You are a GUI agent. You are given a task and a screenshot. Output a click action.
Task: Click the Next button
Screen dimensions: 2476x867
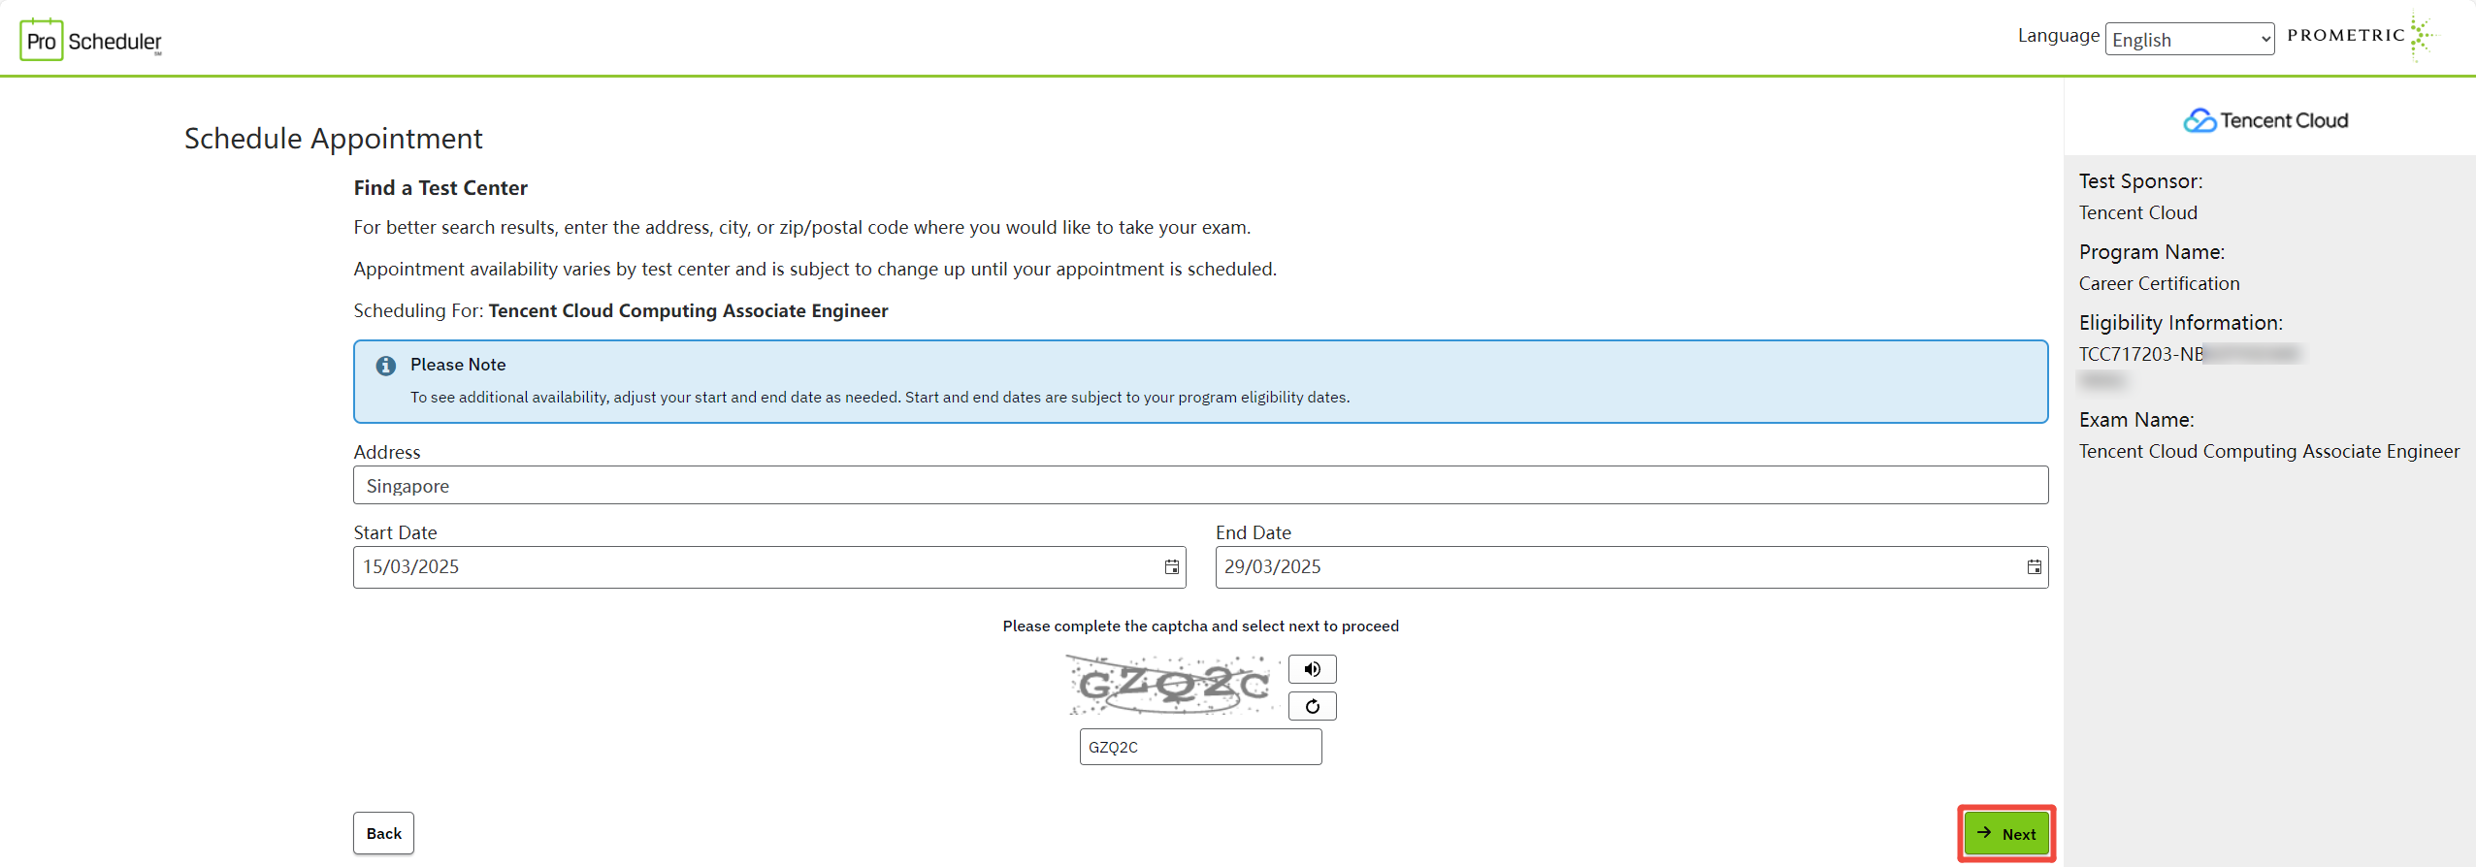click(x=2006, y=834)
